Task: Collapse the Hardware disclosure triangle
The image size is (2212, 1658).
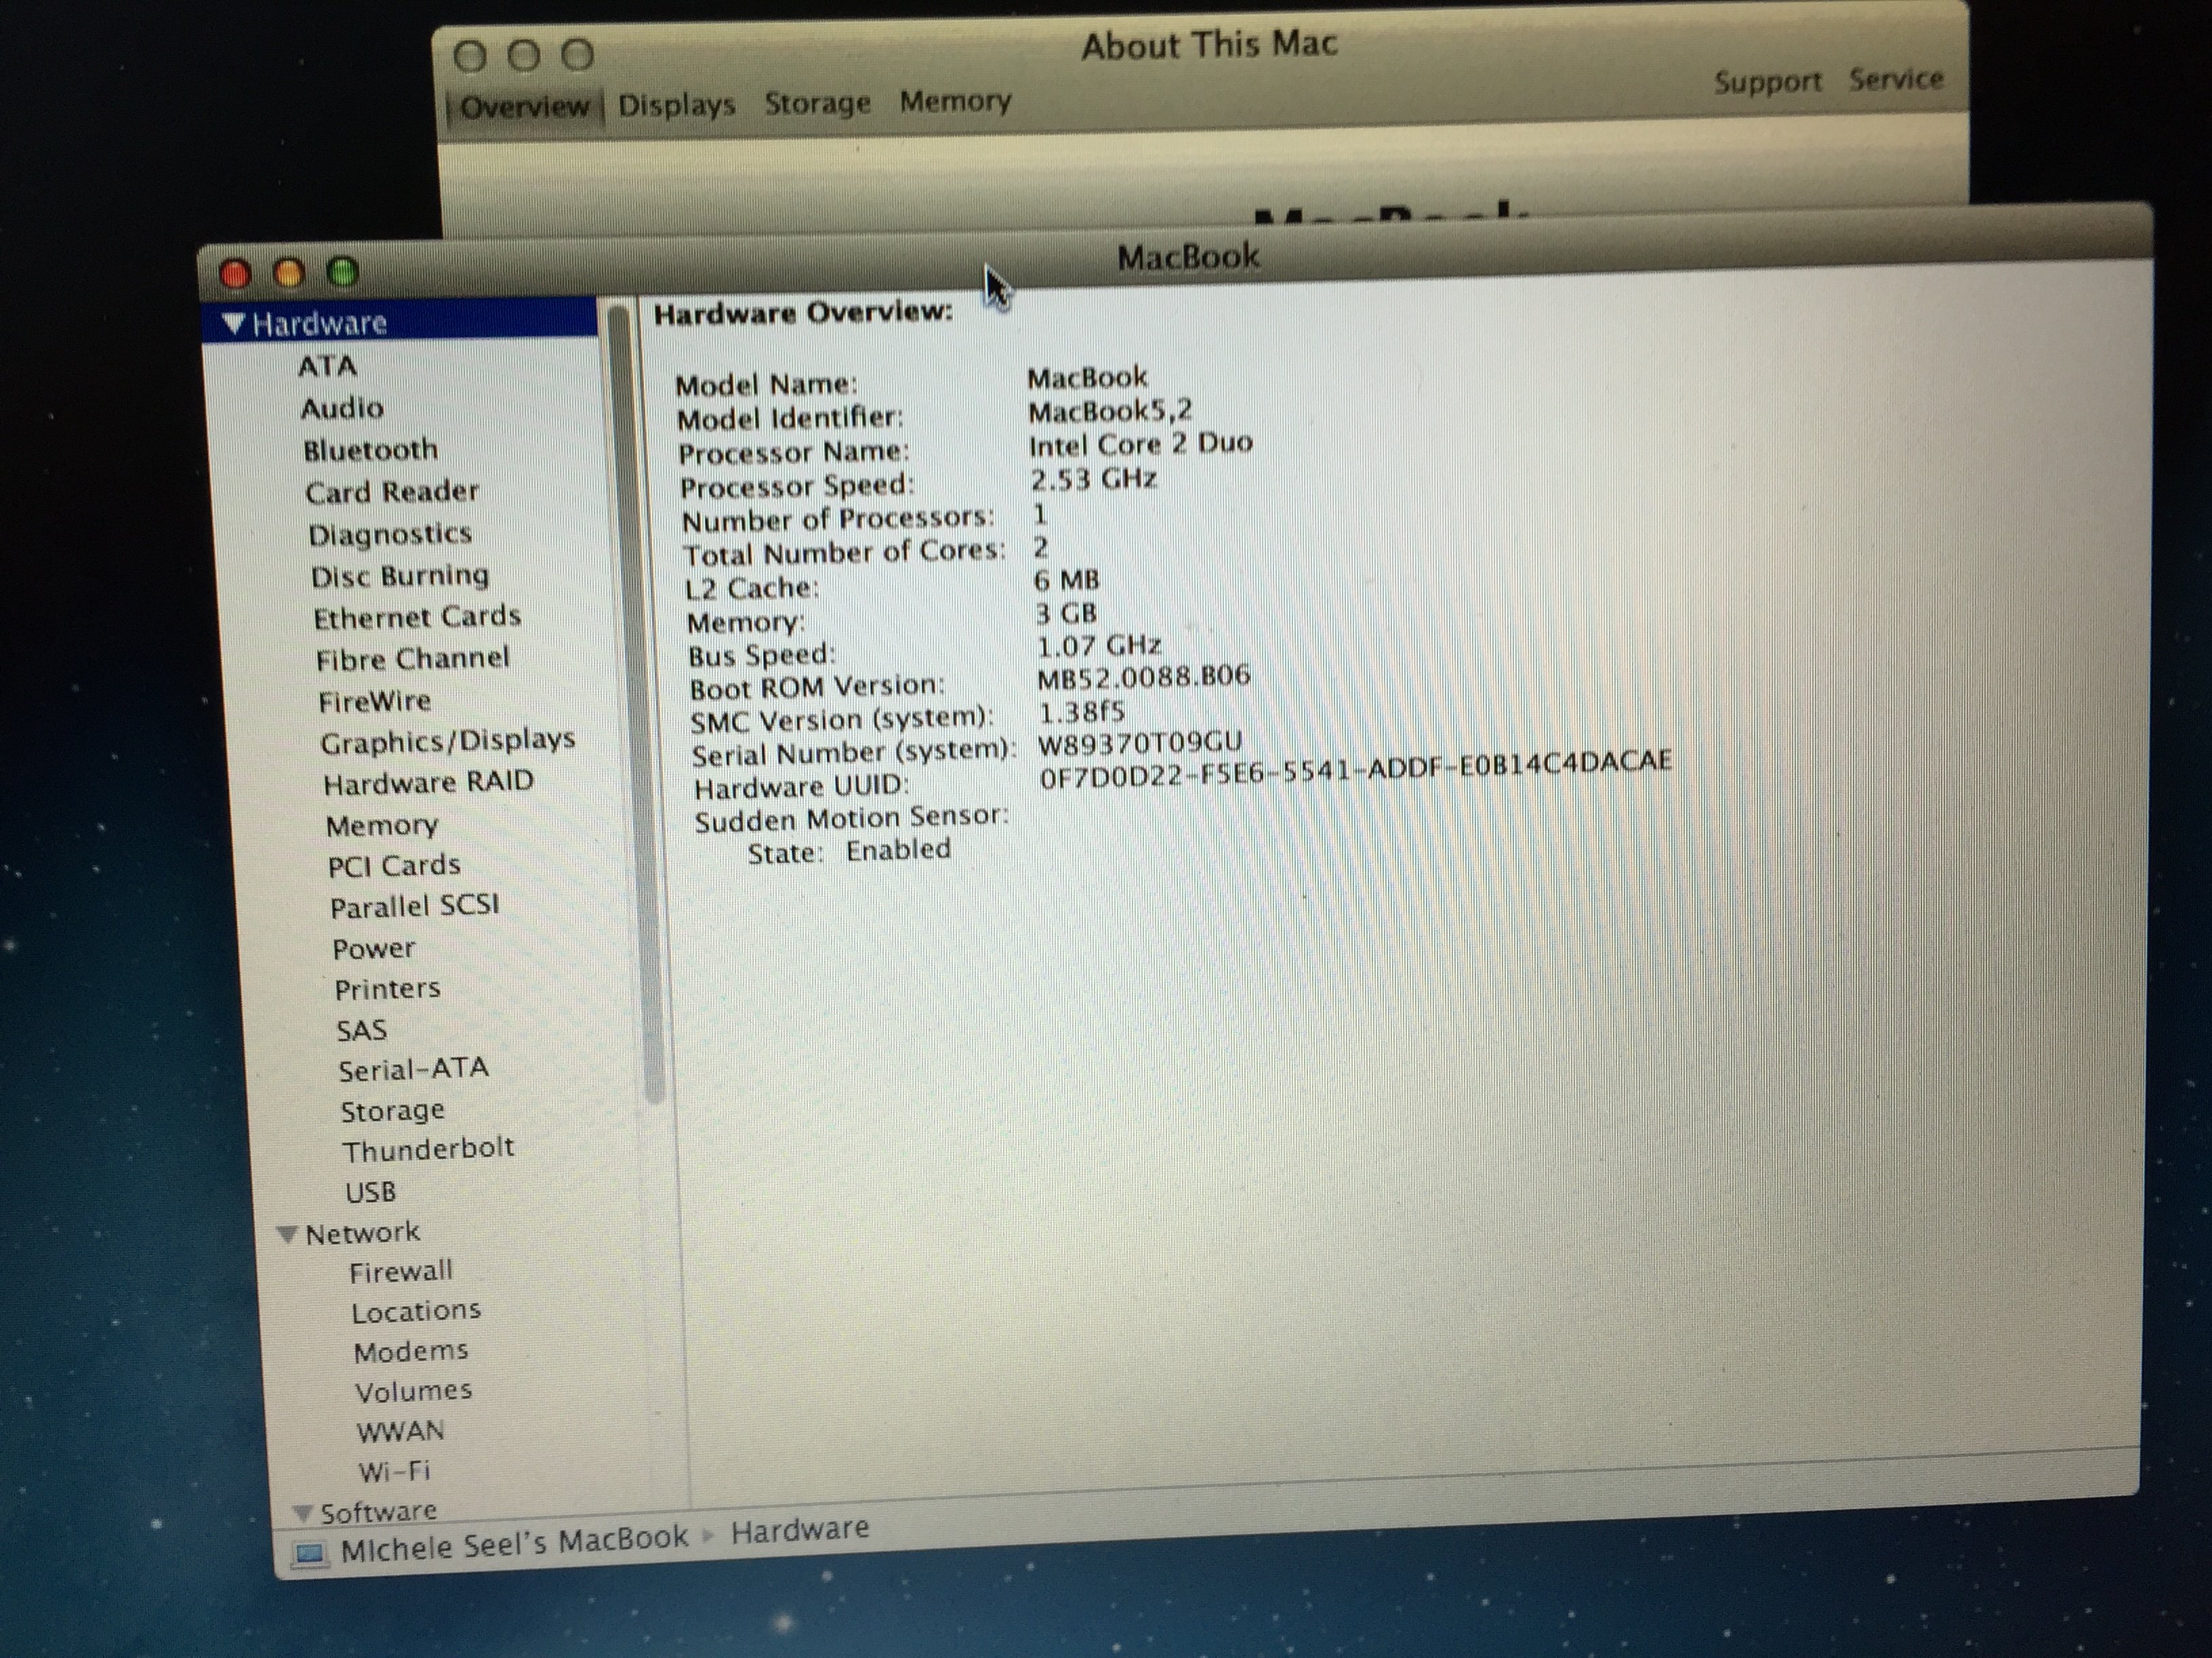Action: tap(234, 324)
